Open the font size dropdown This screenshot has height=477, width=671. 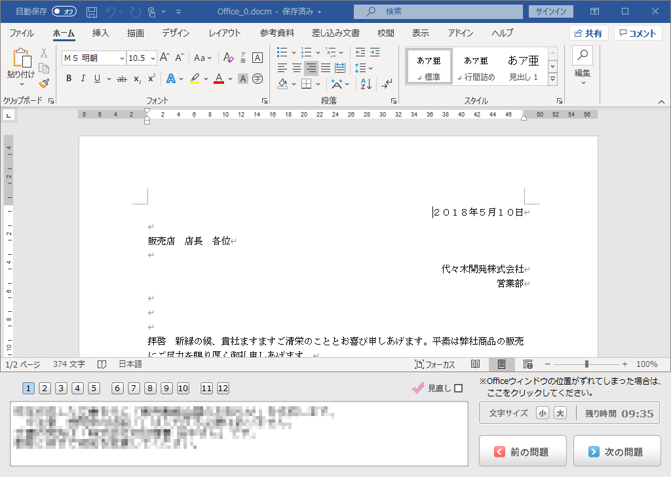pyautogui.click(x=153, y=58)
